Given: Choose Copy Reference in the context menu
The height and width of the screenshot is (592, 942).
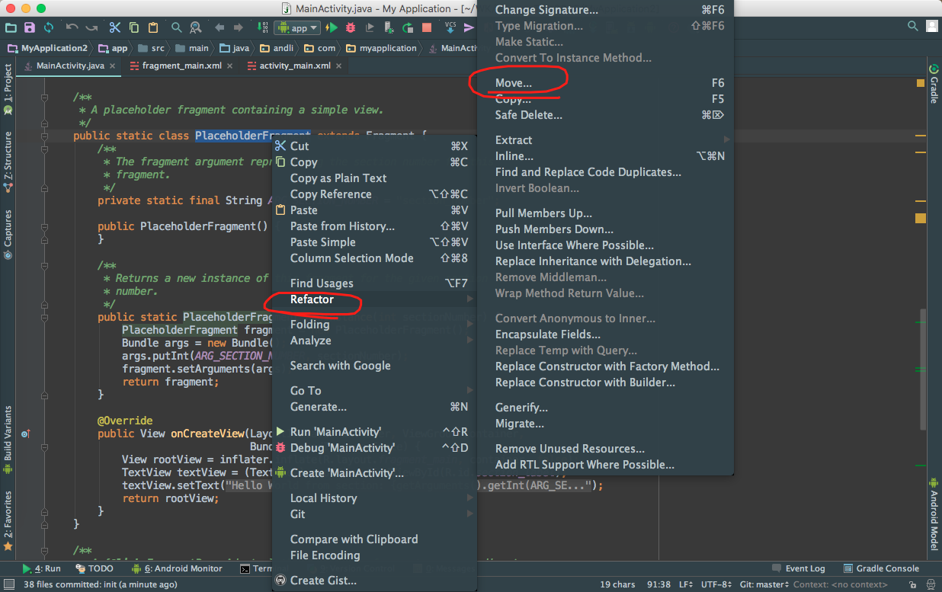Looking at the screenshot, I should point(374,194).
